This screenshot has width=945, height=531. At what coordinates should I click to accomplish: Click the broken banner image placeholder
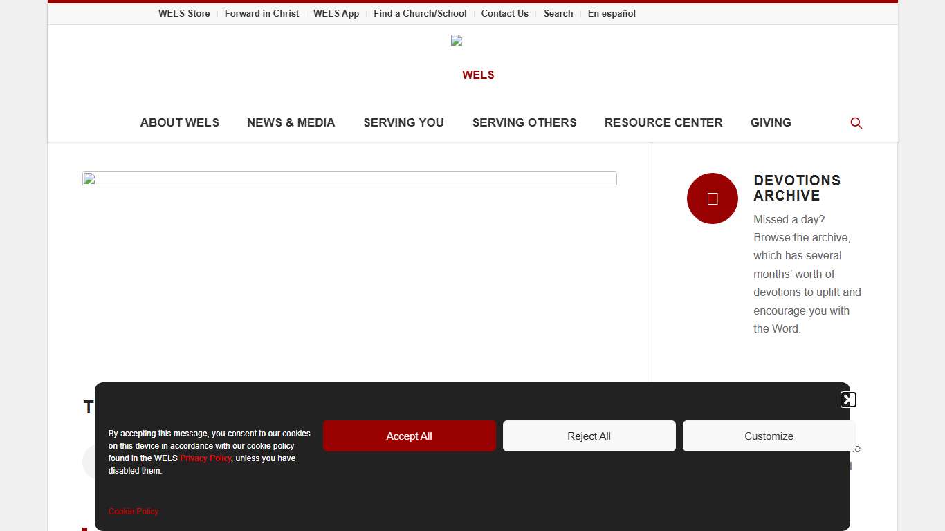[349, 178]
